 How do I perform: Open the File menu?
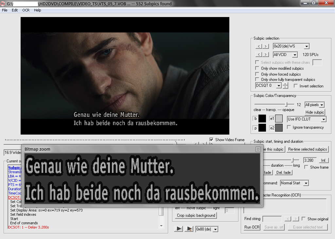coord(5,10)
